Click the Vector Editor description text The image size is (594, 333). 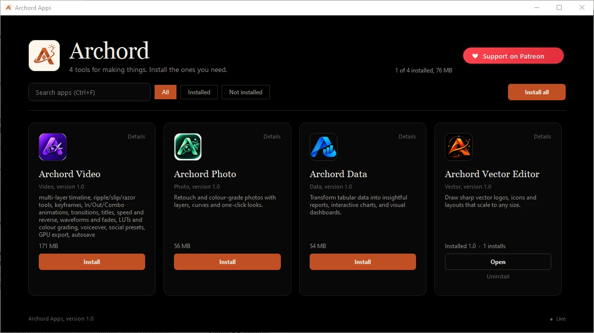point(491,201)
